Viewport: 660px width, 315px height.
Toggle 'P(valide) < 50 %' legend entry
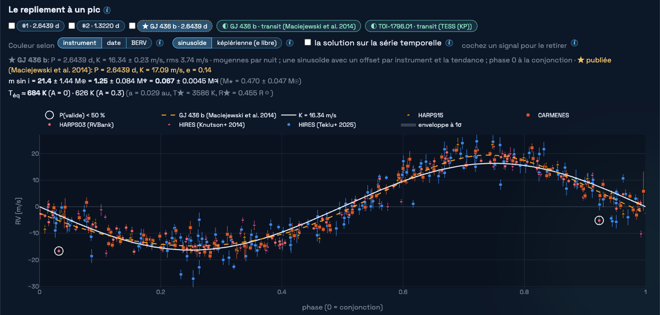[x=75, y=115]
